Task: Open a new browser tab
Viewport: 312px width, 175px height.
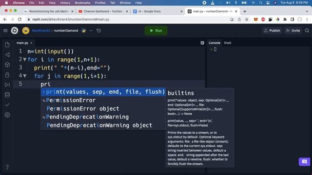Action: tap(245, 11)
